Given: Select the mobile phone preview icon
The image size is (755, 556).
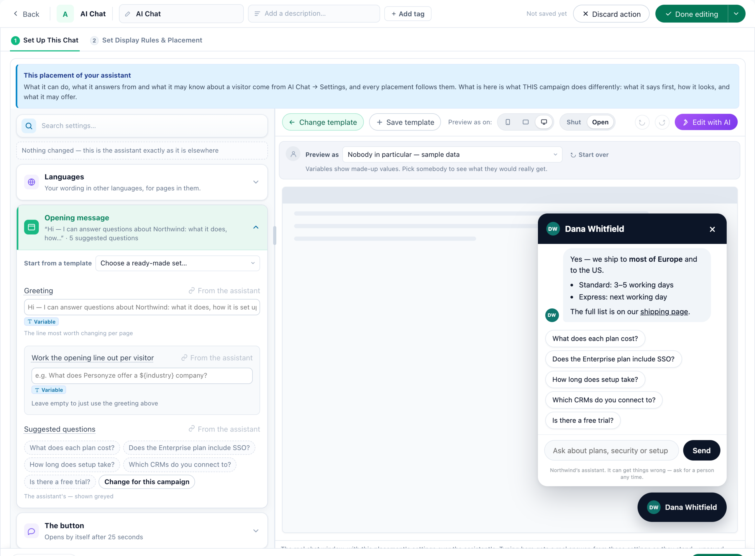Looking at the screenshot, I should (508, 122).
